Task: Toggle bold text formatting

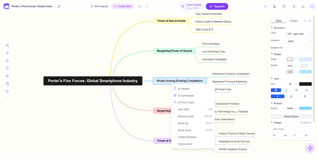Action: pyautogui.click(x=276, y=90)
